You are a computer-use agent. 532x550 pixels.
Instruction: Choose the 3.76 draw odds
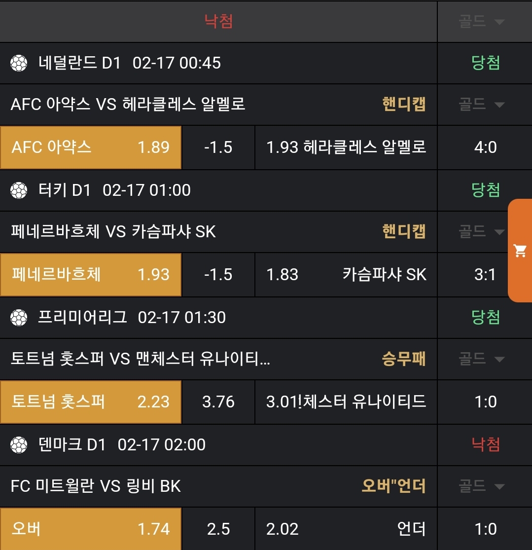tap(218, 402)
